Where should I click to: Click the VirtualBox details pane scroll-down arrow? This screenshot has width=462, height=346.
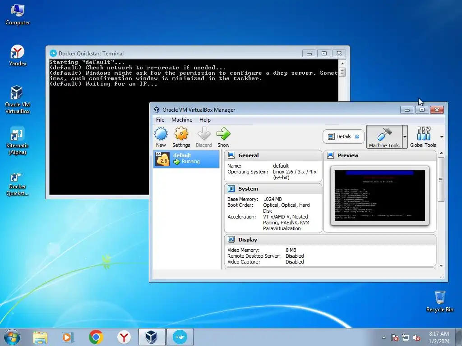click(441, 265)
